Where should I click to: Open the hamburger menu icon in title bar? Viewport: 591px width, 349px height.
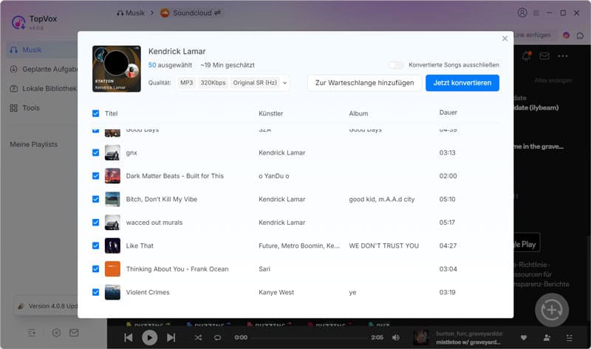(x=536, y=13)
